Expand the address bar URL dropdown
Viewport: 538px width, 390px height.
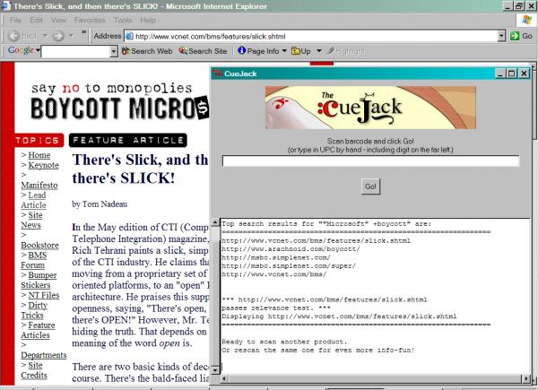point(499,36)
